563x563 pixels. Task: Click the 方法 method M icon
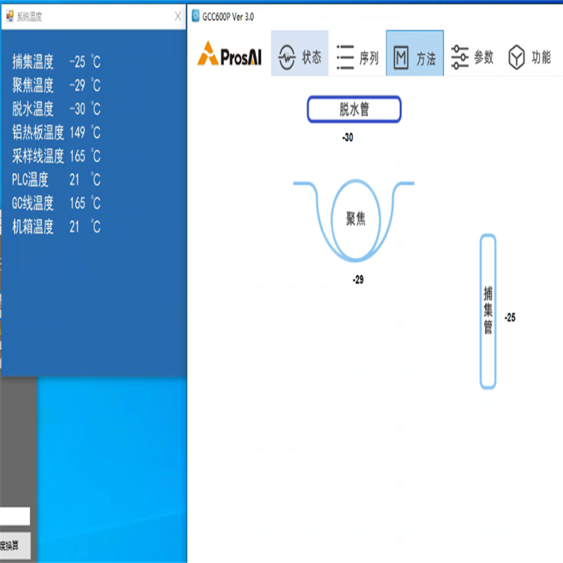(x=402, y=58)
